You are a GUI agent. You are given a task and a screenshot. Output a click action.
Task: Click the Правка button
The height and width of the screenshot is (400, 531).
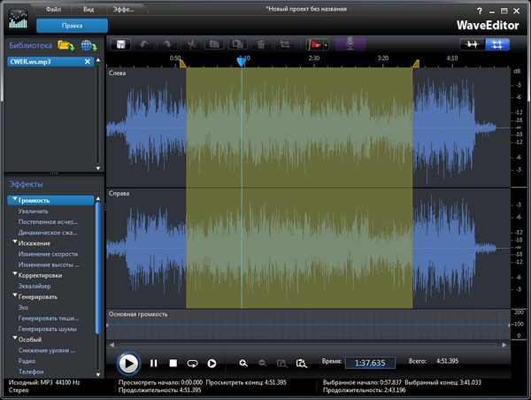(73, 26)
